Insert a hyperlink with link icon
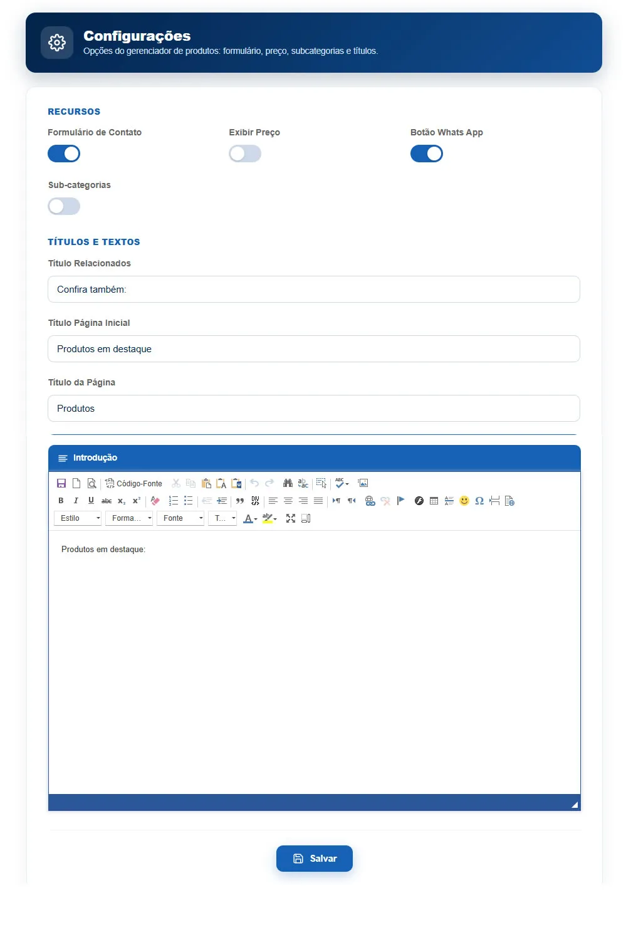 click(x=370, y=501)
